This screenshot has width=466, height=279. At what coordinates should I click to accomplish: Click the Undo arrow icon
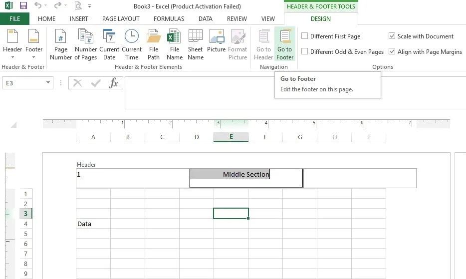tap(38, 5)
